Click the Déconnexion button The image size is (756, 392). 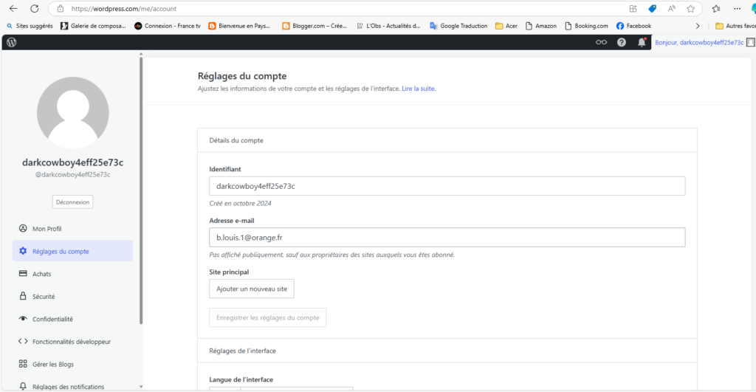tap(72, 202)
